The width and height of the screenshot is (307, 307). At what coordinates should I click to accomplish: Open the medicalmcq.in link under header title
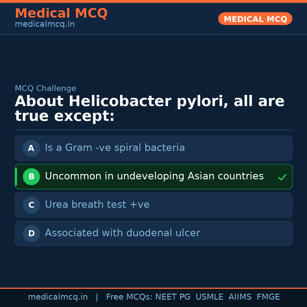[x=45, y=24]
